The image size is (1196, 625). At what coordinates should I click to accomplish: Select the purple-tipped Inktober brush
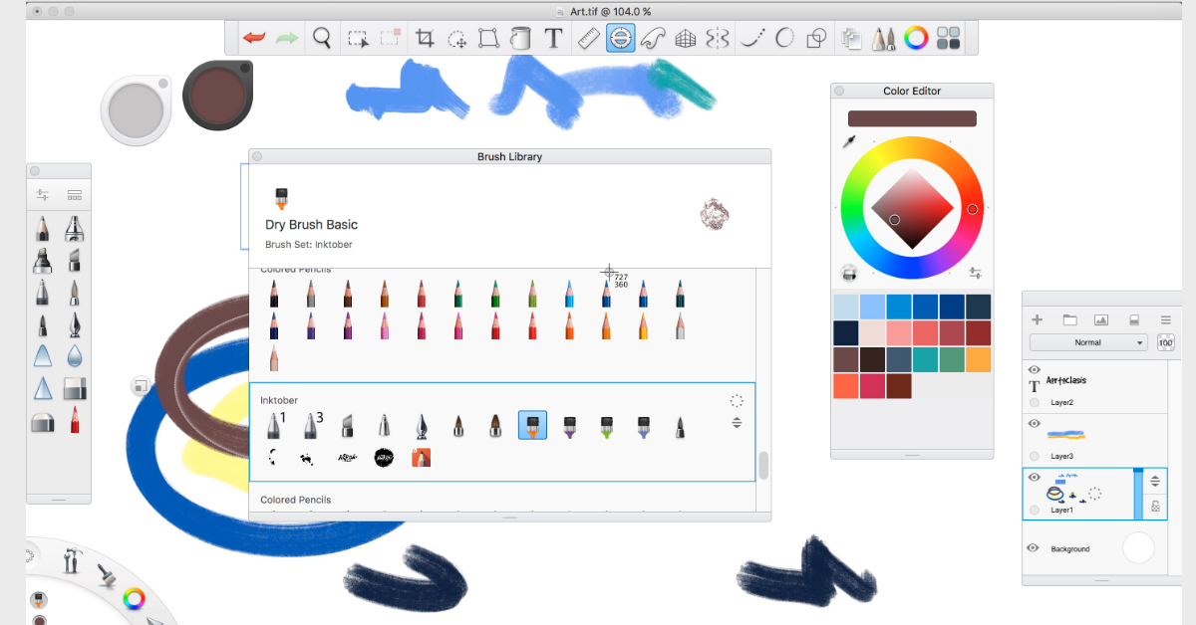tap(570, 427)
